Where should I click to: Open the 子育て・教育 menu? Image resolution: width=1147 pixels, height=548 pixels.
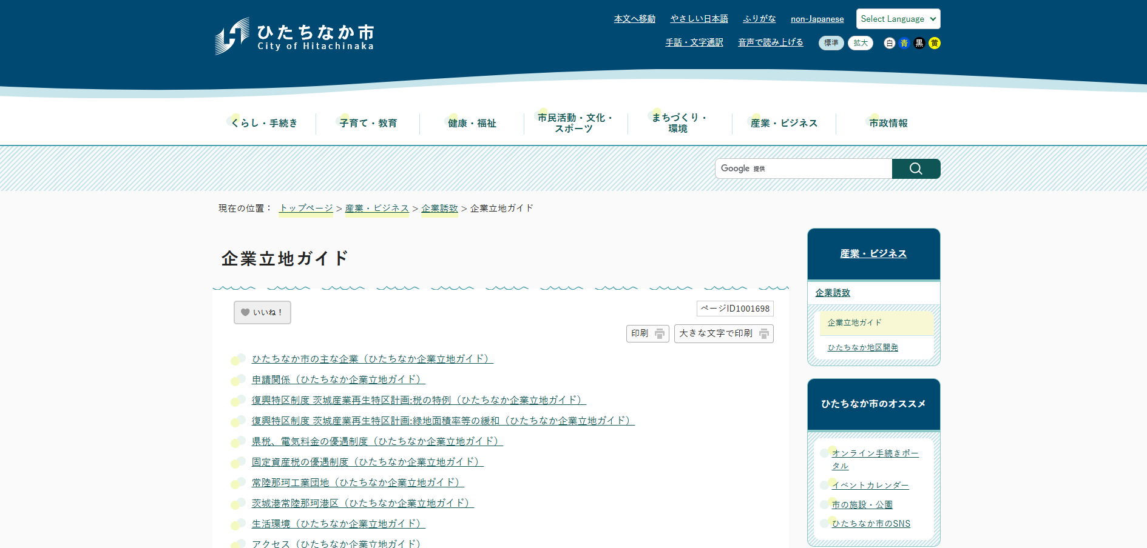[368, 123]
